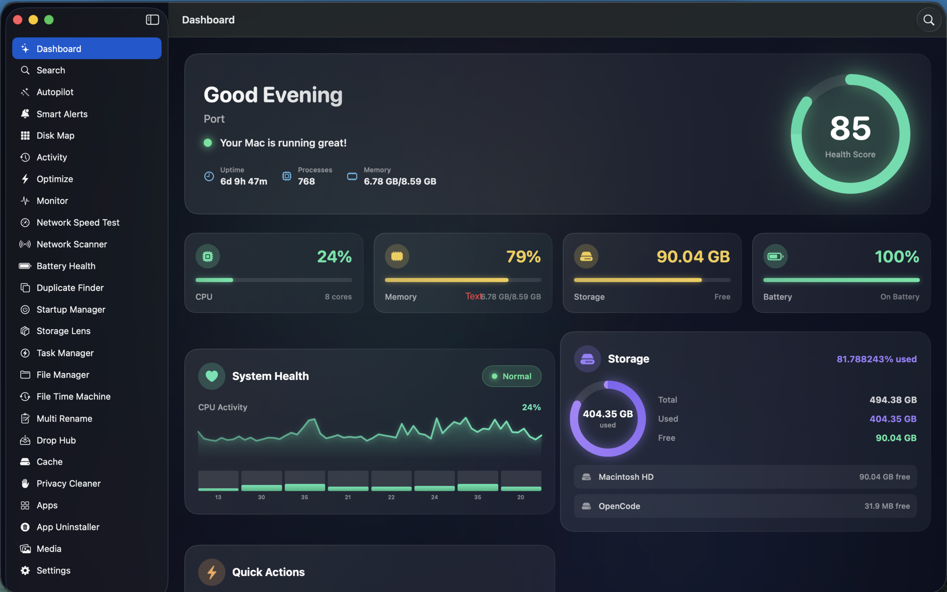Click the Privacy Cleaner hand icon
The width and height of the screenshot is (947, 592).
(25, 484)
